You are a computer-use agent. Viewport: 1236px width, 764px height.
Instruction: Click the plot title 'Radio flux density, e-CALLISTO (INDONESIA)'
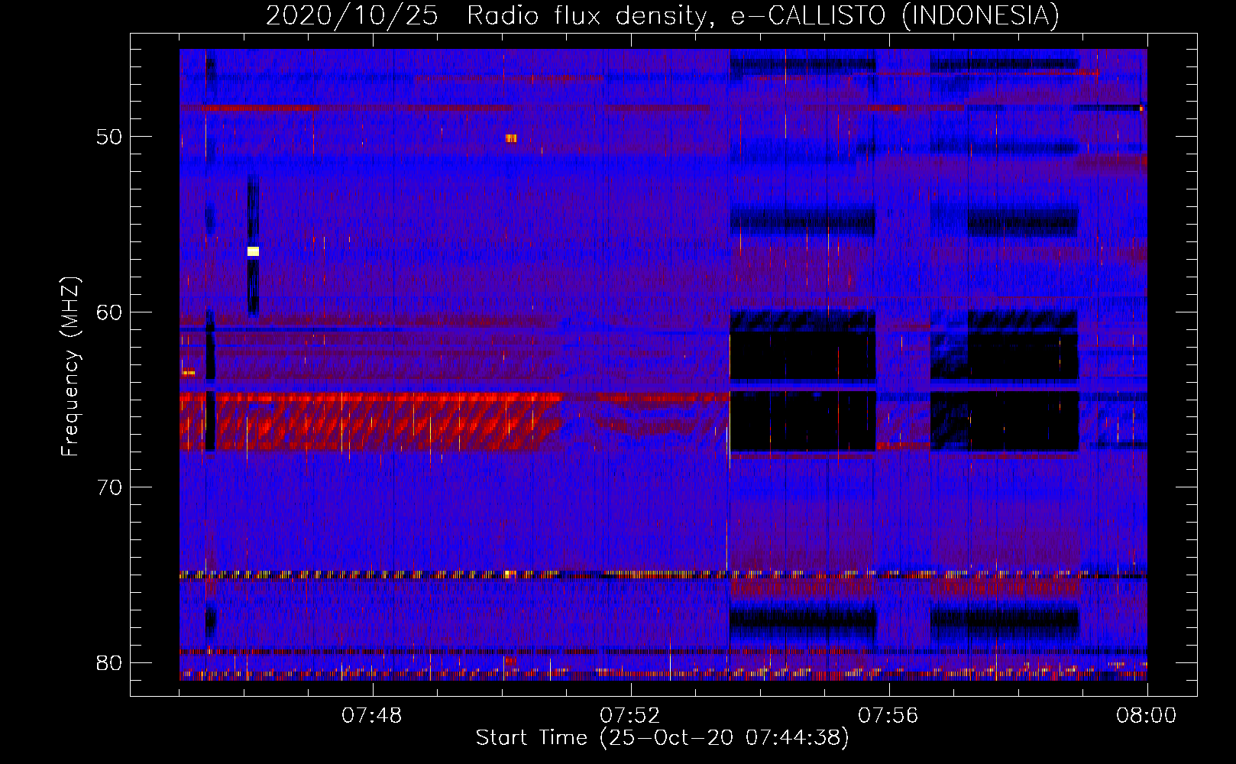[x=762, y=15]
